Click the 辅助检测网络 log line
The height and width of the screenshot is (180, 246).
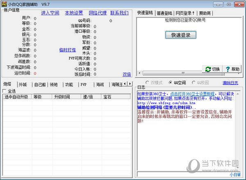pos(166,107)
